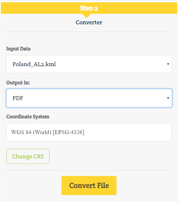Viewport: 178px width, 202px height.
Task: Click the Output In: label
Action: click(18, 83)
